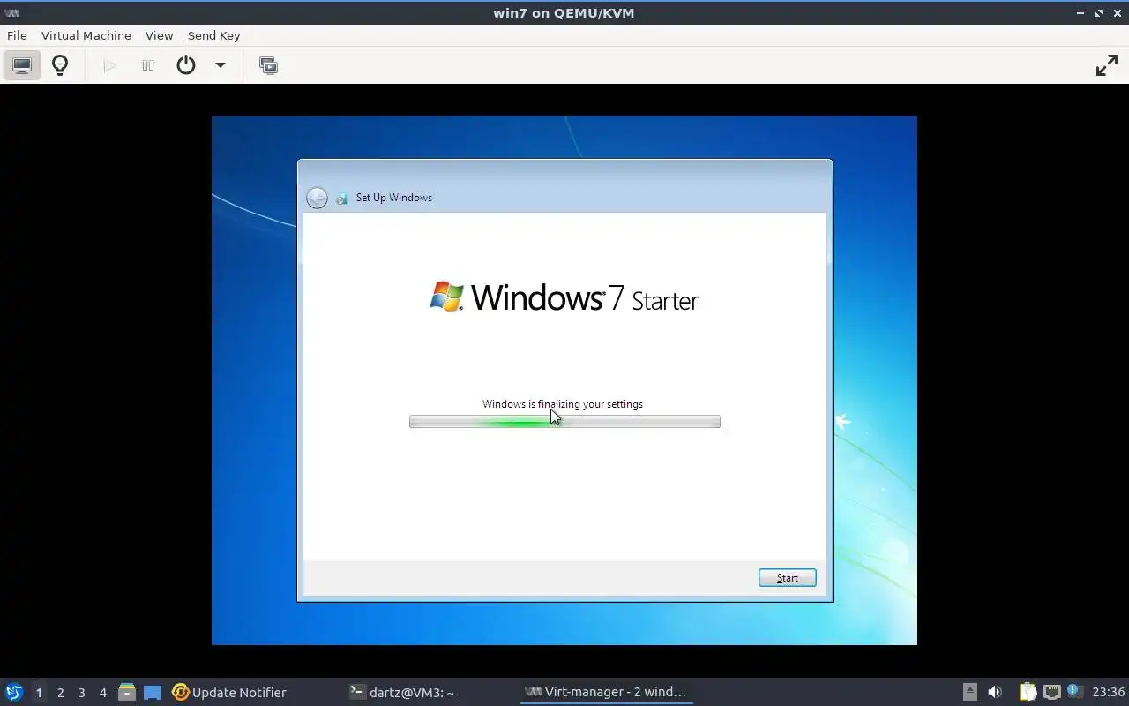Switch to workspace 1
The image size is (1129, 706).
(x=39, y=692)
